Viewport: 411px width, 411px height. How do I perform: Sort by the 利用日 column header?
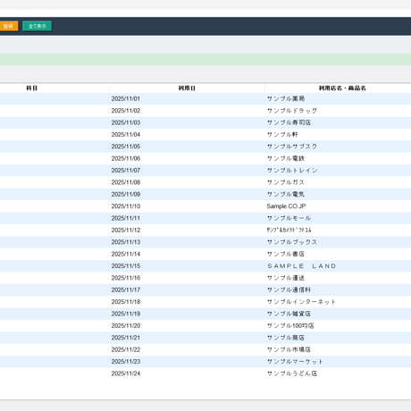coord(187,88)
